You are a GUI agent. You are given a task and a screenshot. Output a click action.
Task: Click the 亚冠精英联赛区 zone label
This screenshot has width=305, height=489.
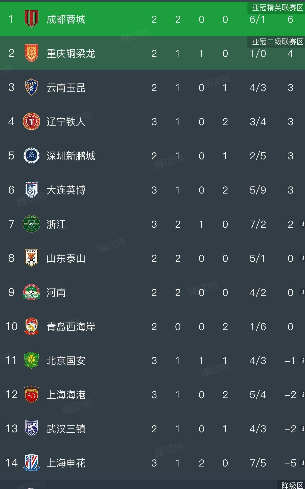point(277,8)
